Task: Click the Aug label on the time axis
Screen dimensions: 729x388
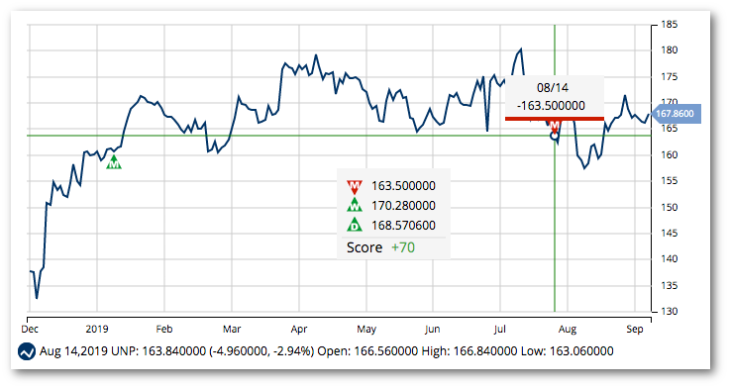Action: coord(568,329)
